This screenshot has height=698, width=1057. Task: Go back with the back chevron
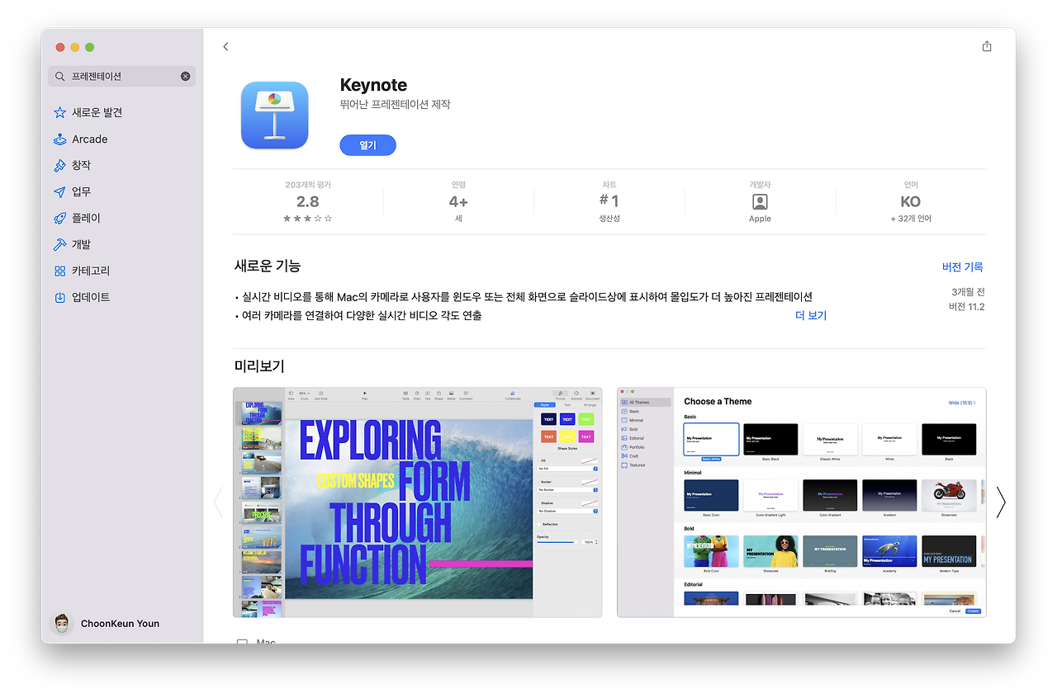pyautogui.click(x=225, y=47)
